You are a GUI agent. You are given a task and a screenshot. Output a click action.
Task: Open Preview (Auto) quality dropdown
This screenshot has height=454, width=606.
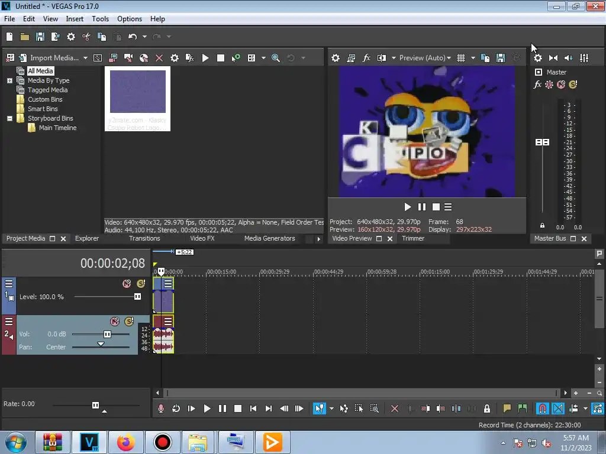[425, 58]
